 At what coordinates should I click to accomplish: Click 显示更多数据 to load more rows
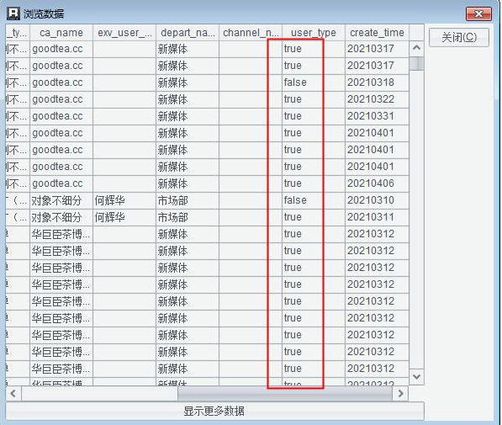pyautogui.click(x=214, y=411)
